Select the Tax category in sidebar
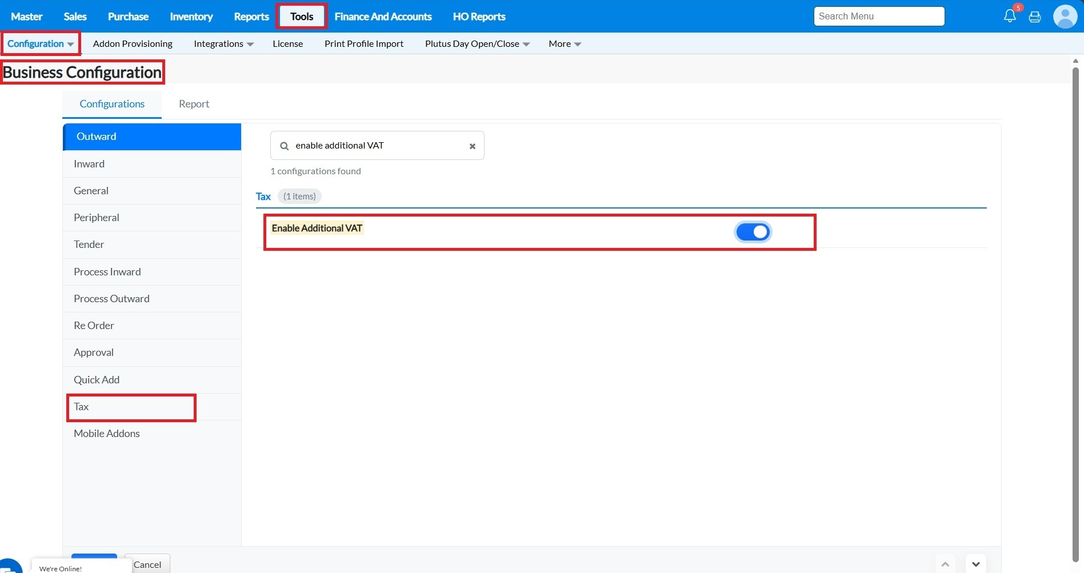Screen dimensions: 1084x573 [152, 407]
